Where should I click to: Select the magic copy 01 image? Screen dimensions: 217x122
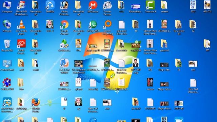click(93, 48)
